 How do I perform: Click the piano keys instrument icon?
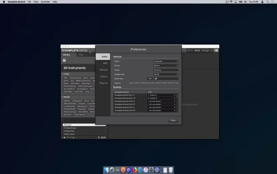pyautogui.click(x=64, y=60)
